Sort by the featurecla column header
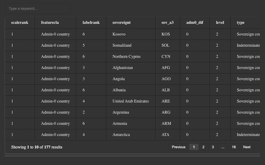This screenshot has width=265, height=165. point(50,22)
